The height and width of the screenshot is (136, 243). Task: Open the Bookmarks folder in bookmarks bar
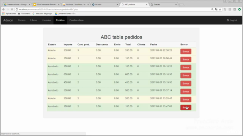pos(24,14)
